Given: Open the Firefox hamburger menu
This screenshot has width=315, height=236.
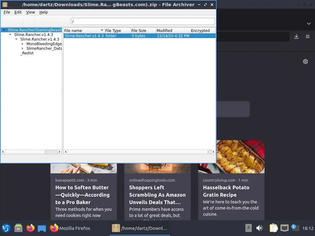Looking at the screenshot, I should (x=308, y=37).
